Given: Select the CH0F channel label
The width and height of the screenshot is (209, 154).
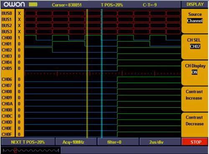Looking at the screenshot, I should coord(7,134).
